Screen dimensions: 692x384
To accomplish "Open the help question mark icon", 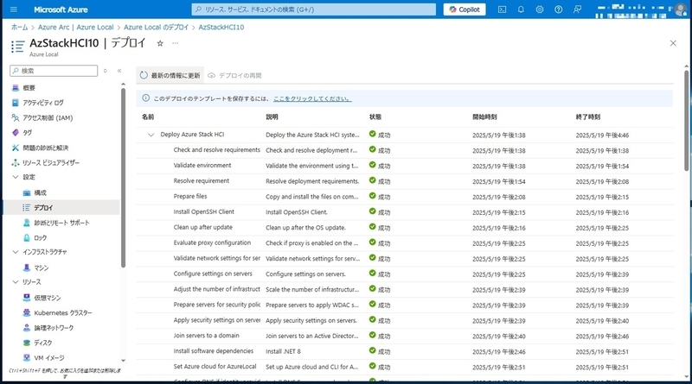I will click(558, 9).
